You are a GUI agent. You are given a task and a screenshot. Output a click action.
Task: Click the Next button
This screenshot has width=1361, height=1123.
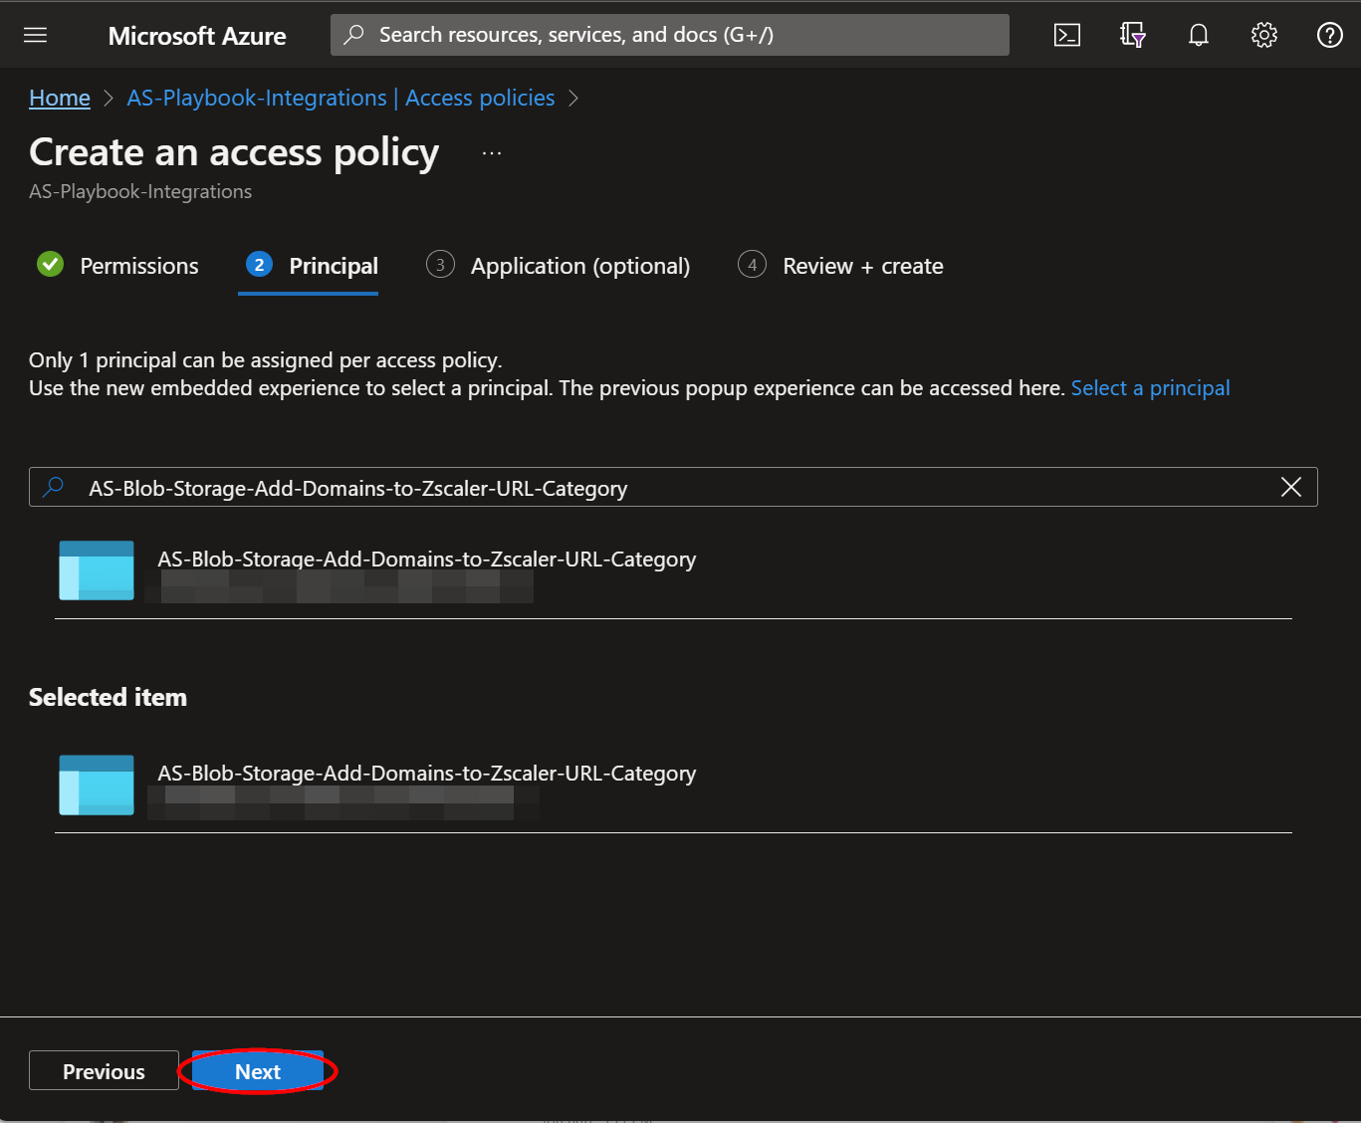(x=258, y=1071)
